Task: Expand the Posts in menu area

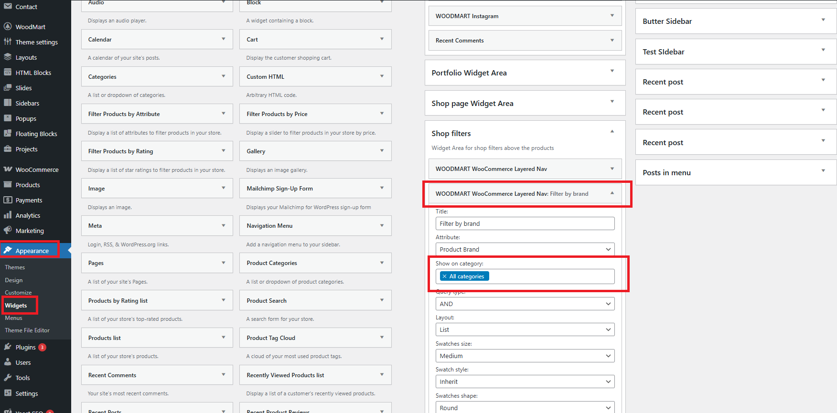Action: coord(823,170)
